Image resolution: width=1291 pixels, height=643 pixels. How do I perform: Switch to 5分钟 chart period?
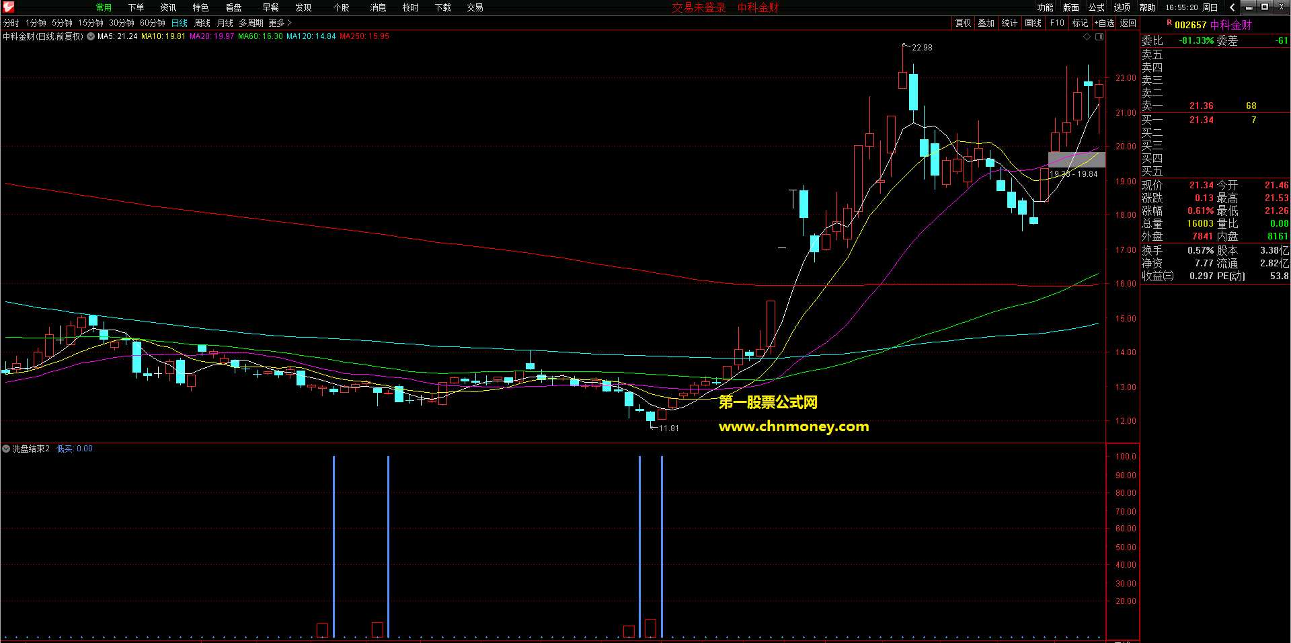(x=62, y=23)
